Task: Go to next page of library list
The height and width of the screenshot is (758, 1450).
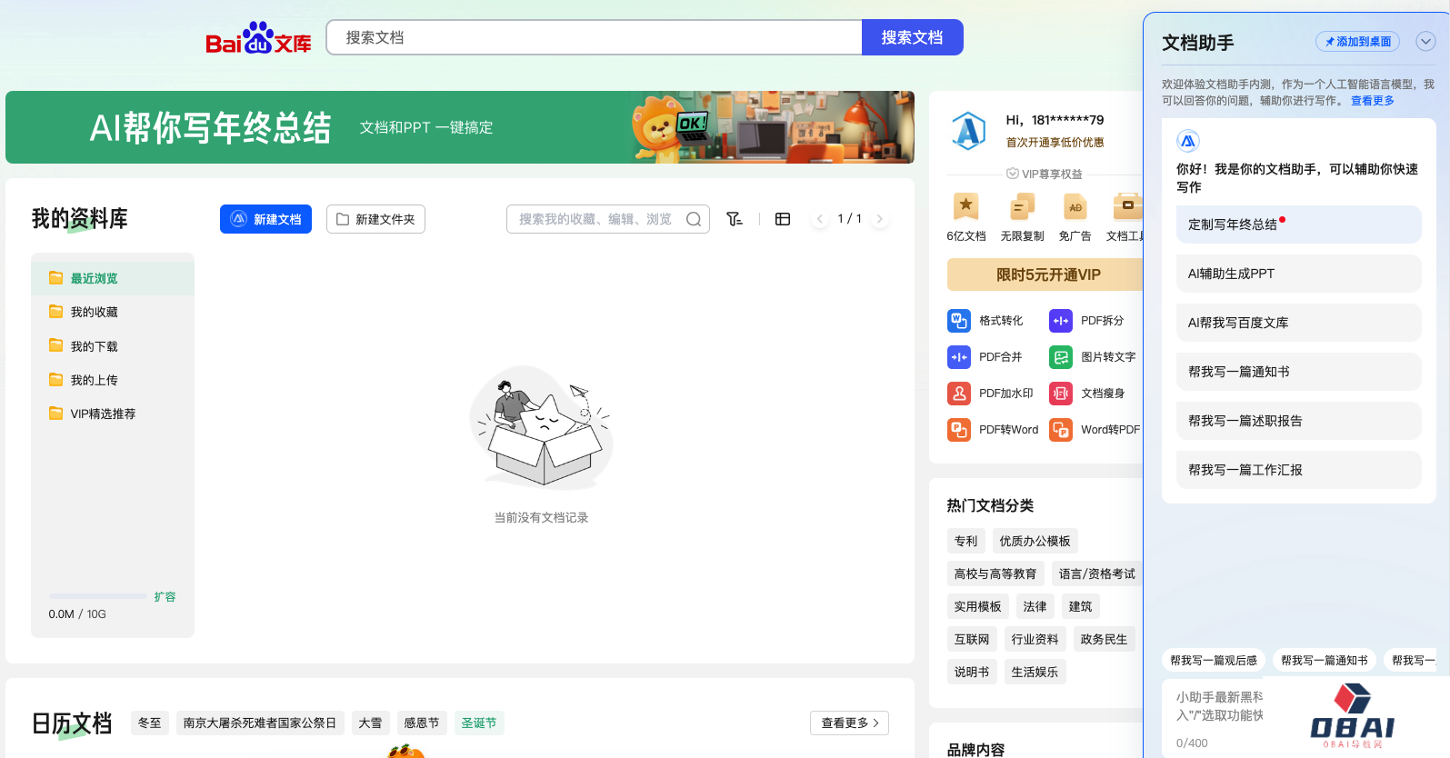Action: (x=879, y=219)
